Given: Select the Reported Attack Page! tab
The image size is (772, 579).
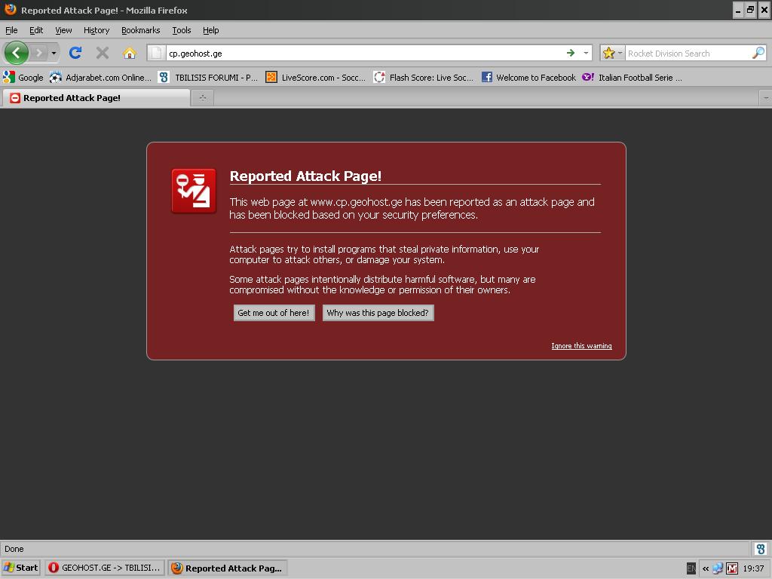Looking at the screenshot, I should tap(96, 98).
